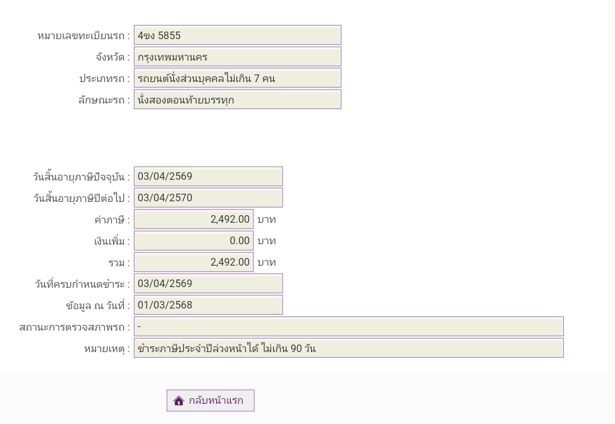Click the บาท unit beside รวม
615x424 pixels.
(267, 262)
